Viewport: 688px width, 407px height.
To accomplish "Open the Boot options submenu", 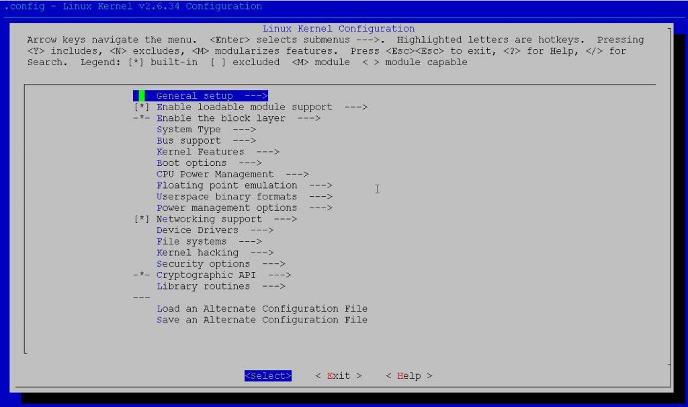I will [x=210, y=163].
